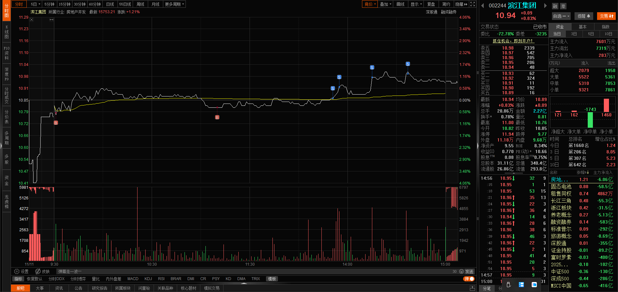The image size is (618, 292).
Task: Click the emoji smiley icon in comment bar
Action: [x=461, y=271]
